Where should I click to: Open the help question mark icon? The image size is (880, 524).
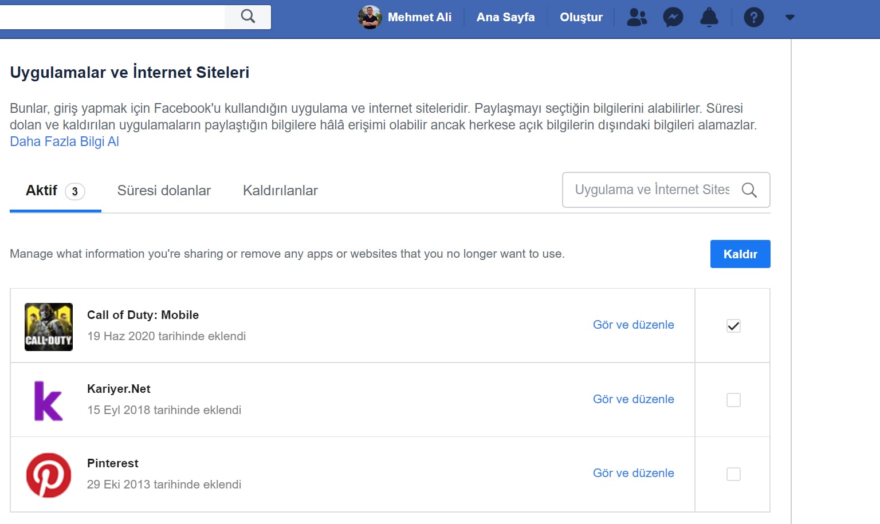coord(753,17)
